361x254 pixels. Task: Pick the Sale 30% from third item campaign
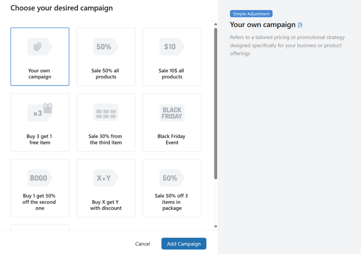[105, 122]
